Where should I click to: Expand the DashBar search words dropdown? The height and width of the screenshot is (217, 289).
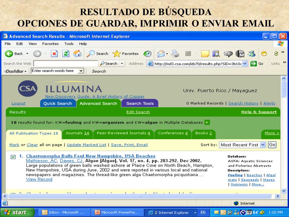tap(81, 71)
